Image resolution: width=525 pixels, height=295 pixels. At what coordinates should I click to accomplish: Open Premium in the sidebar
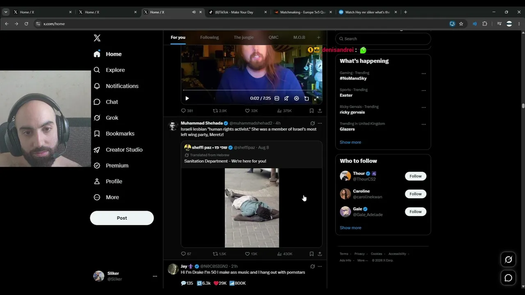coord(111,166)
